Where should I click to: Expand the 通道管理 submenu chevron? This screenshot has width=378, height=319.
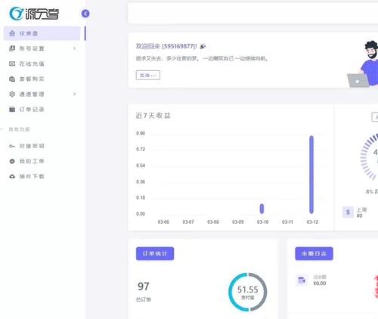pyautogui.click(x=75, y=94)
